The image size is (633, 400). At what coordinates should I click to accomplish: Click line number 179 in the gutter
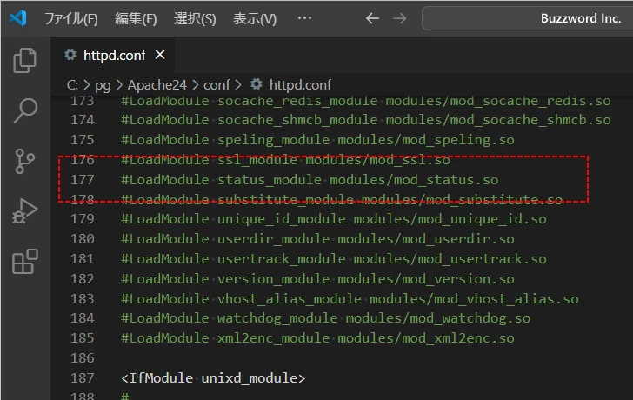click(83, 219)
